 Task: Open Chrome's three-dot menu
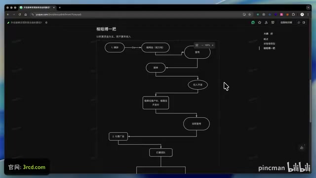(308, 14)
